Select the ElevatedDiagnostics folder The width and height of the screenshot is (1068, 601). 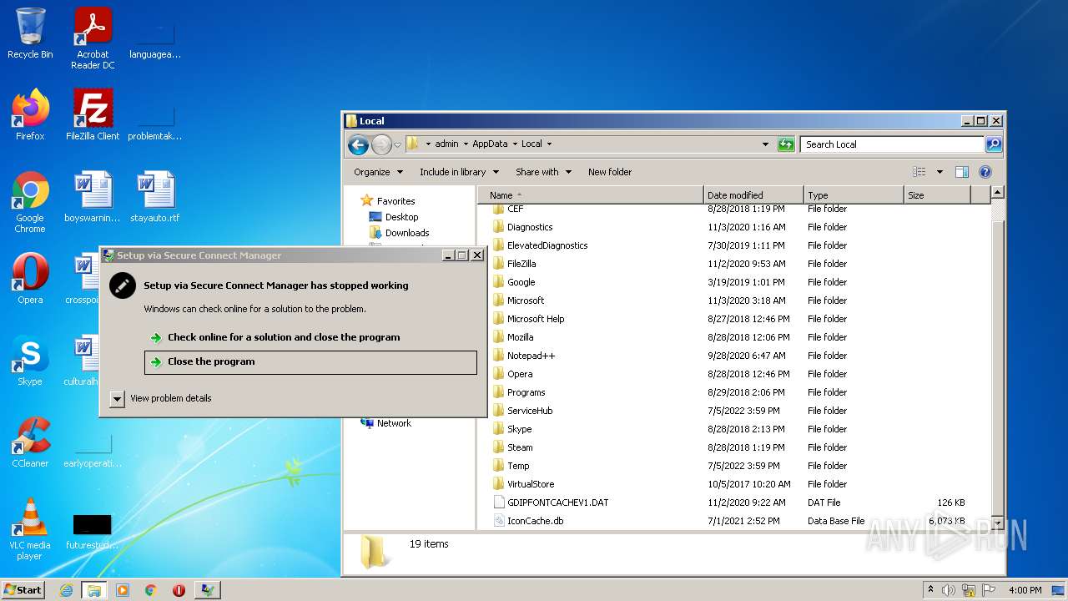[547, 245]
